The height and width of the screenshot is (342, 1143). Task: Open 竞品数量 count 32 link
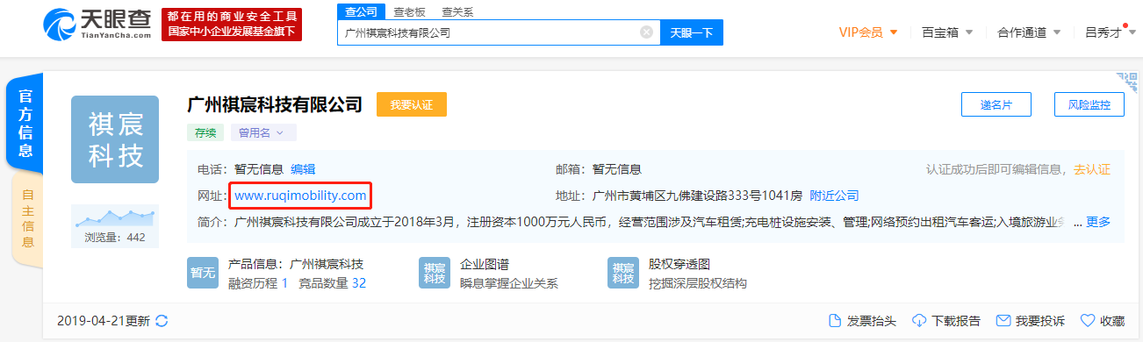click(333, 282)
